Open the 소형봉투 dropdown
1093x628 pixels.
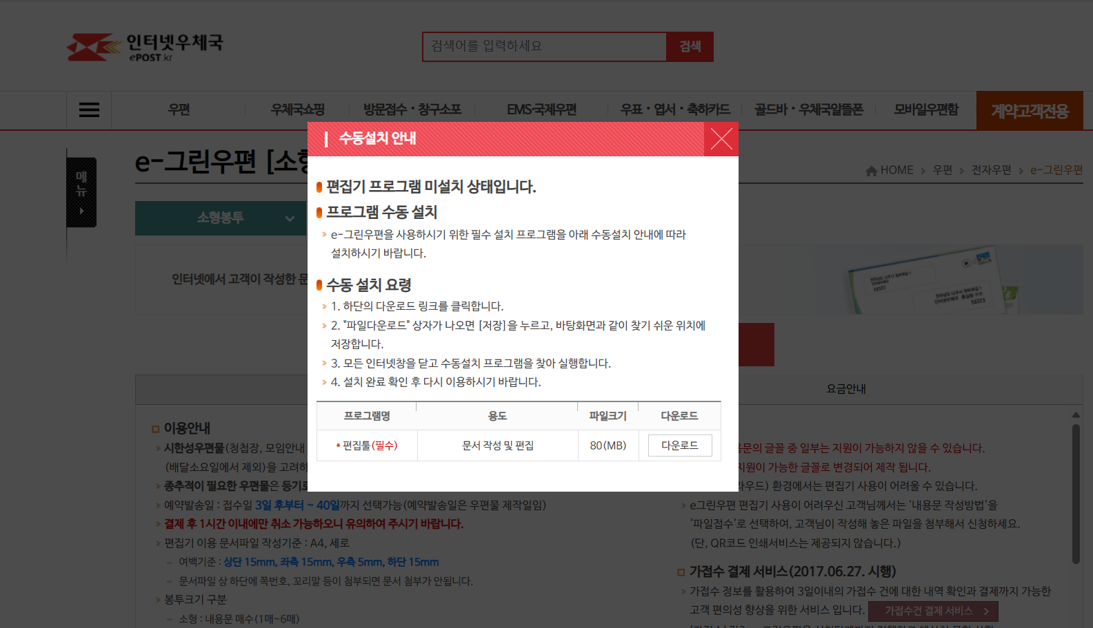point(221,218)
